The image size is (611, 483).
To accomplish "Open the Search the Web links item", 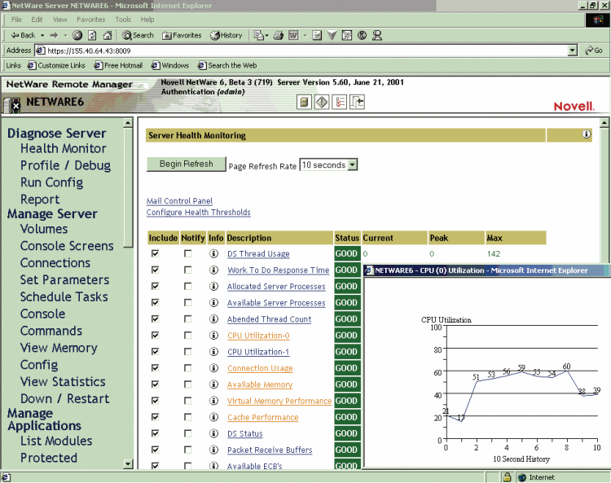I will point(227,65).
